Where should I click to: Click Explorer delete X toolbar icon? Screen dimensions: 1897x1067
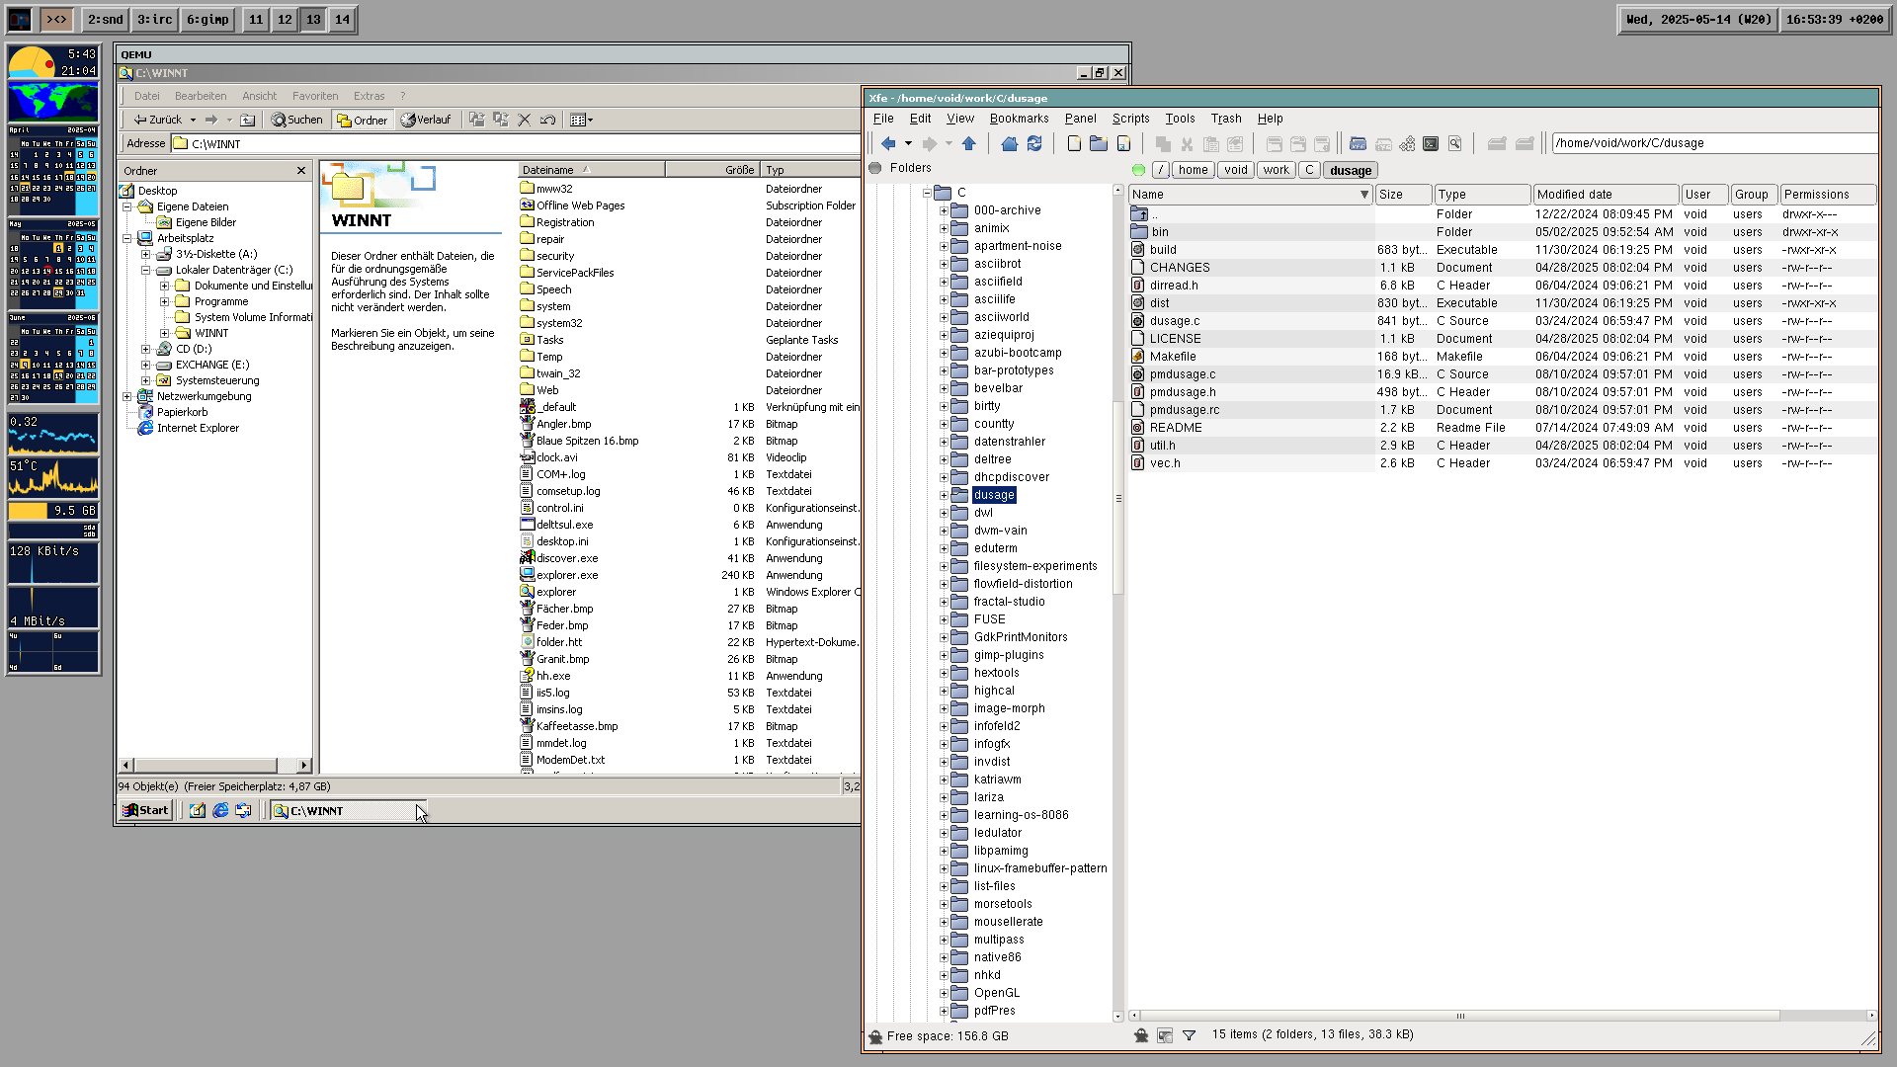coord(525,121)
